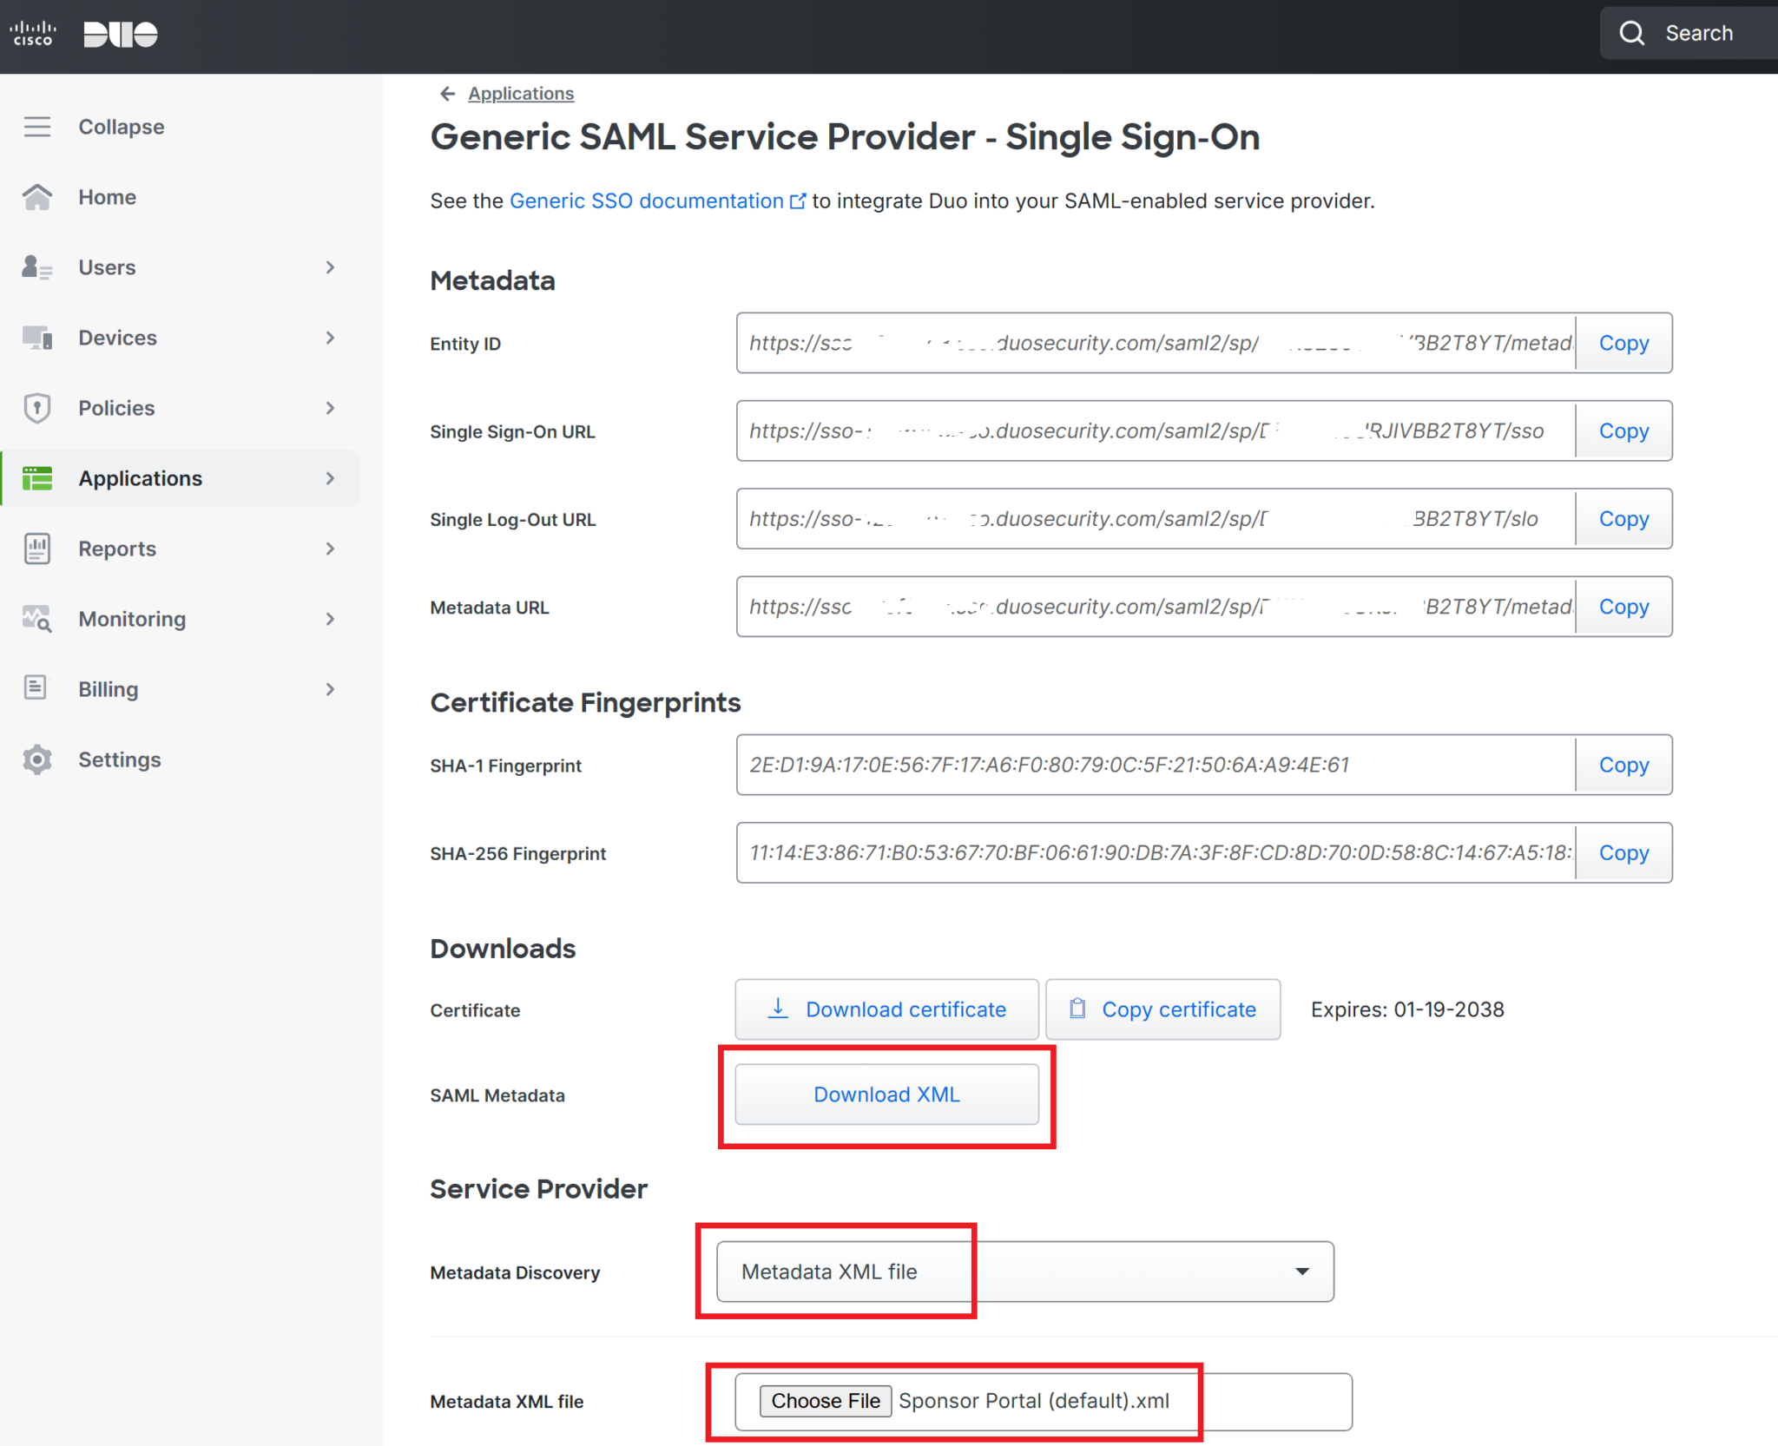Collapse the sidebar using the hamburger icon
This screenshot has width=1778, height=1446.
pyautogui.click(x=37, y=126)
